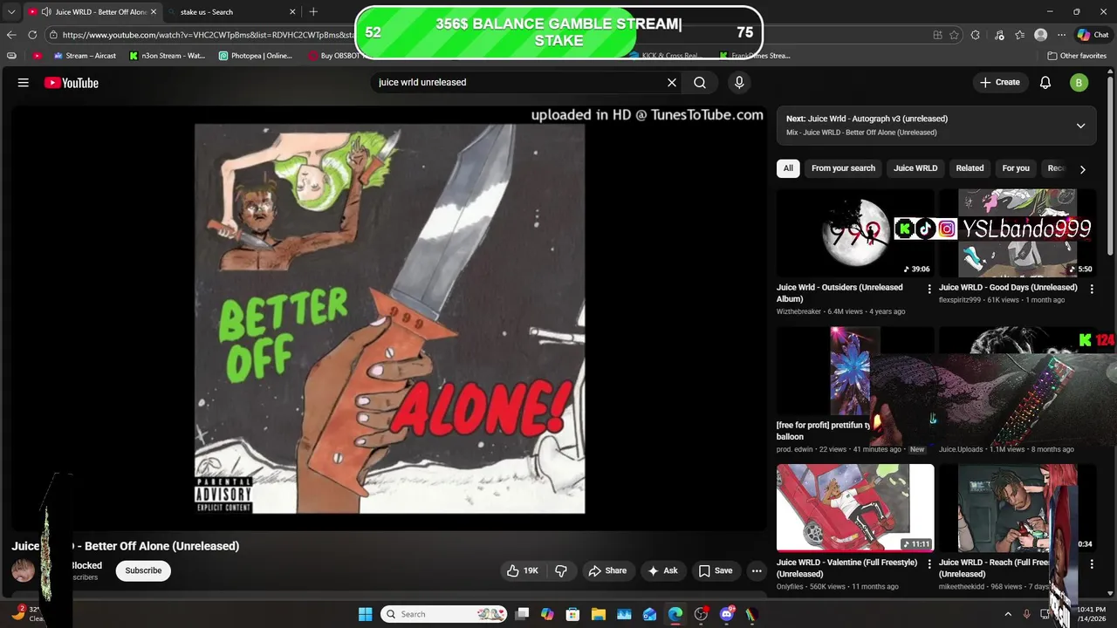
Task: Like the Better Off Alone video
Action: click(x=523, y=570)
